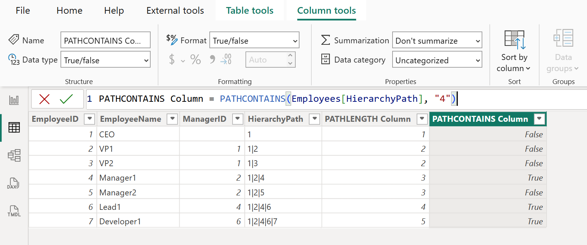
Task: Expand the Format dropdown
Action: (254, 40)
